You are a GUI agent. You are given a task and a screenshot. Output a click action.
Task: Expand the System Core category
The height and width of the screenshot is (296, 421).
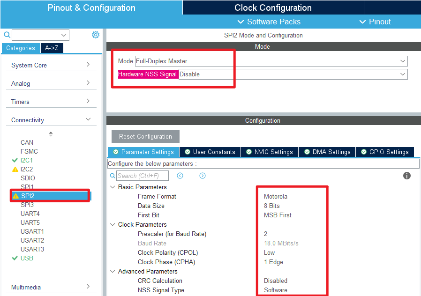click(x=51, y=65)
